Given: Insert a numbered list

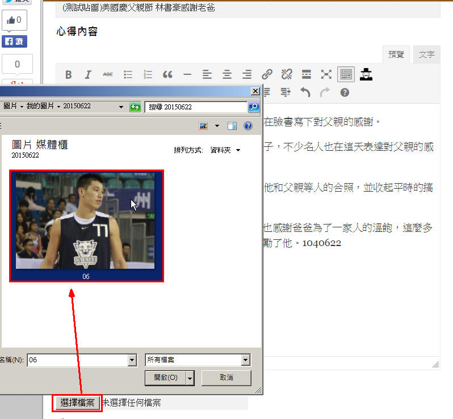Looking at the screenshot, I should [x=148, y=74].
